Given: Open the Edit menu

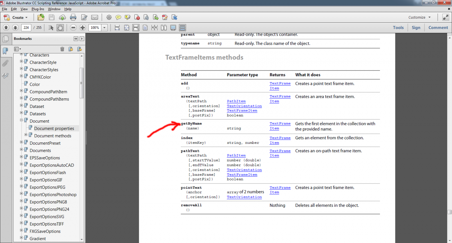Looking at the screenshot, I should click(14, 9).
